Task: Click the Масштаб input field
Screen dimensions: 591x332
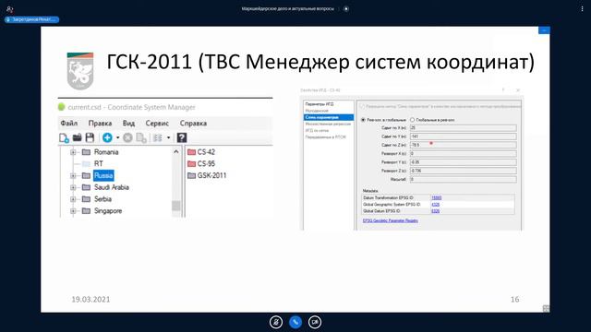Action: 464,179
